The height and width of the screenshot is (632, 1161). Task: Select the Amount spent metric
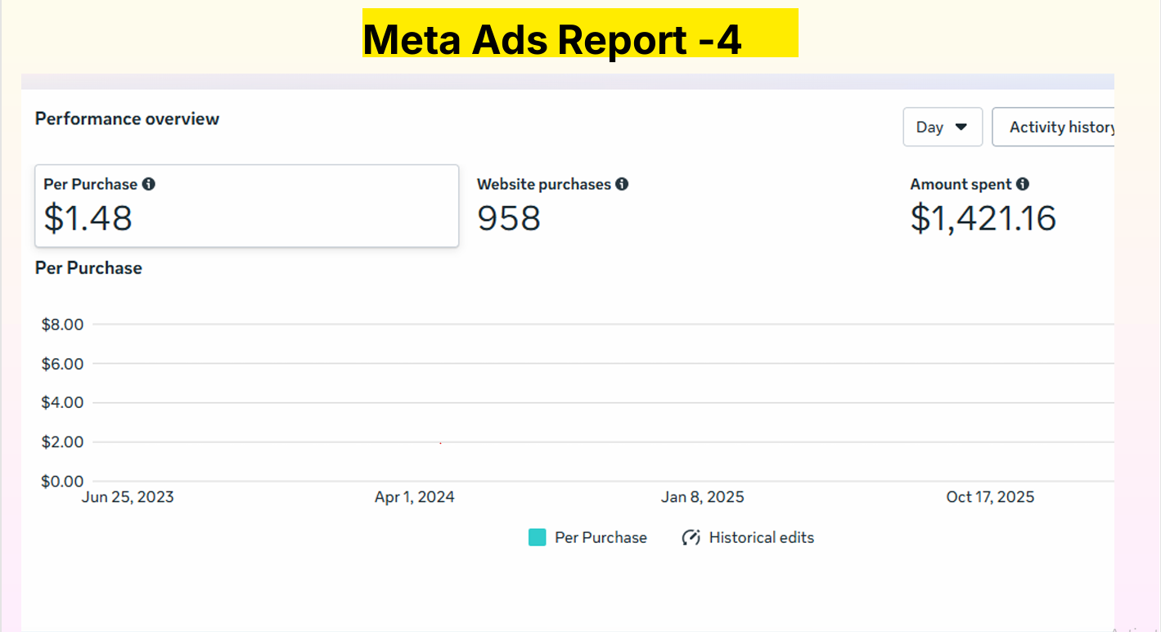tap(983, 206)
